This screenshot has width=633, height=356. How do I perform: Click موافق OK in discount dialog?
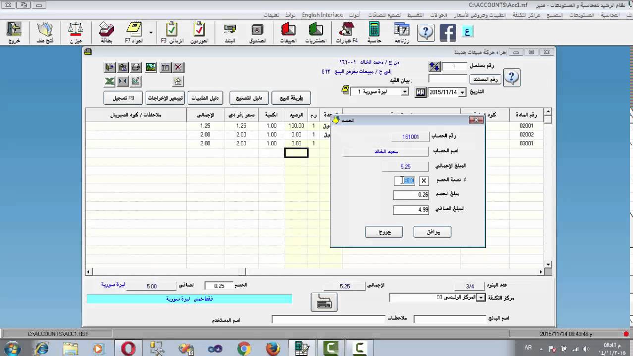(432, 231)
